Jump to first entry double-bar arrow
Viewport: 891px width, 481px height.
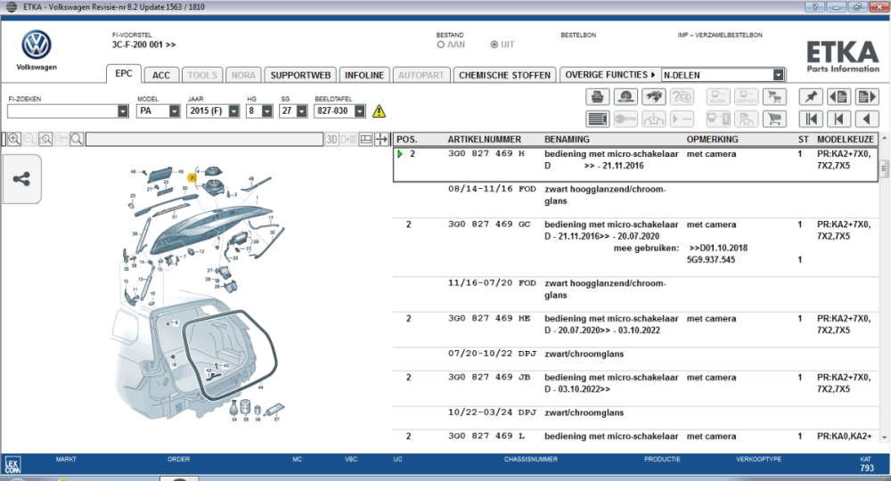[x=811, y=118]
